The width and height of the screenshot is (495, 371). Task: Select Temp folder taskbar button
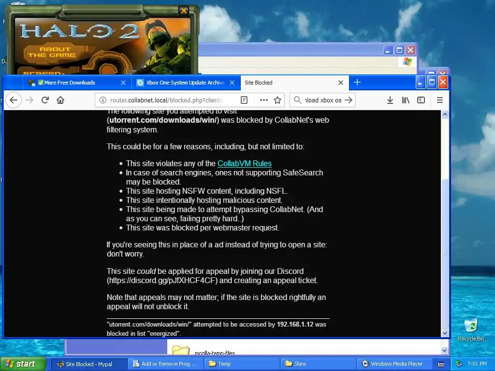(242, 364)
